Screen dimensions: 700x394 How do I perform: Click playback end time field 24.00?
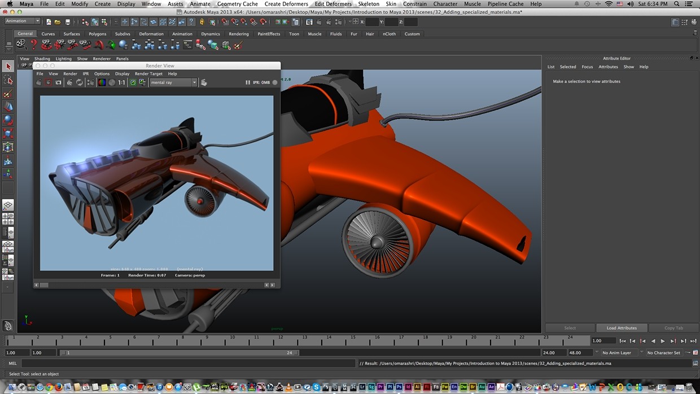coord(553,353)
